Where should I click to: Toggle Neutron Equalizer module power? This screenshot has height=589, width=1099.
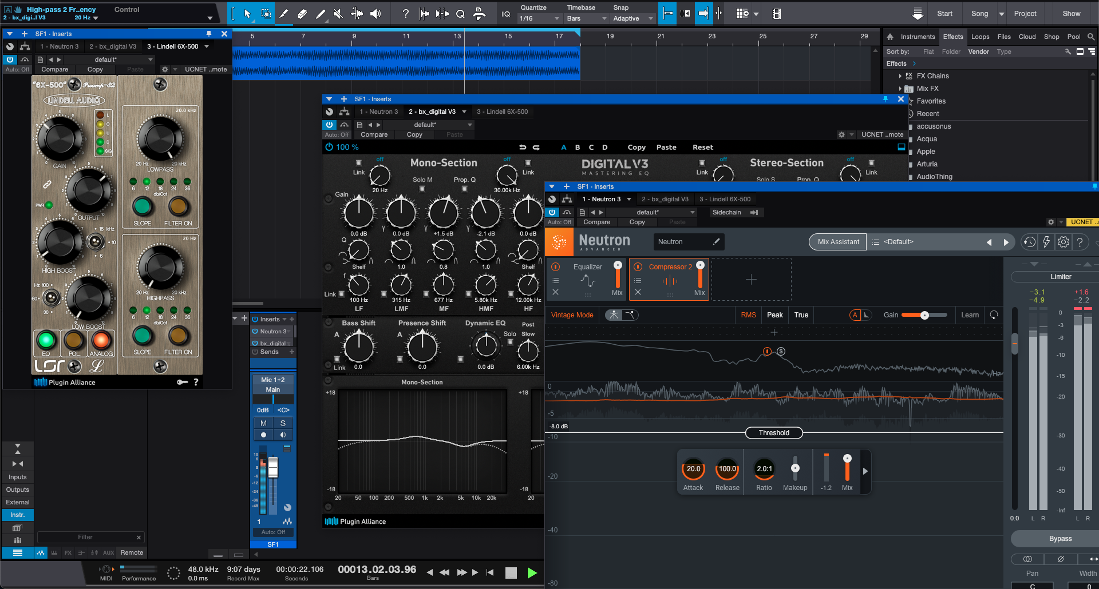(555, 267)
